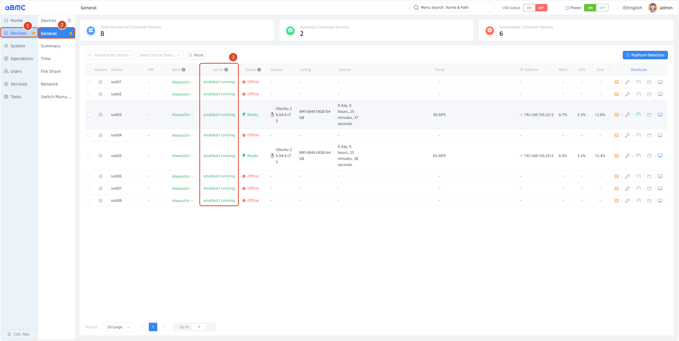Open the terminal shortcut for sub03
Viewport: 679px width, 341px height.
617,115
